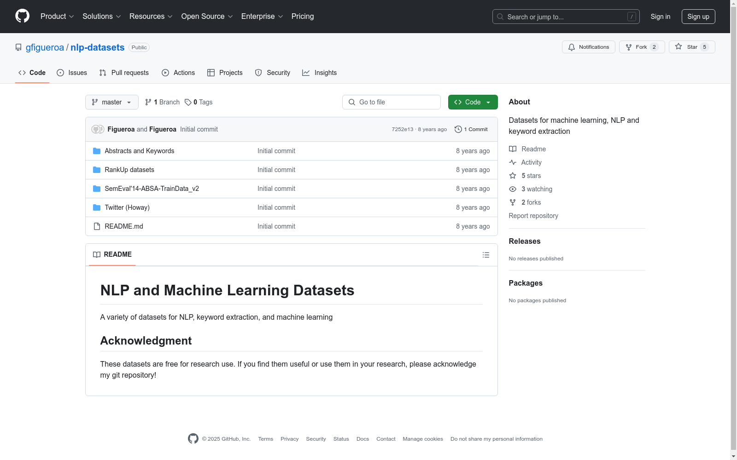Open the master branch dropdown
Image resolution: width=737 pixels, height=460 pixels.
[x=112, y=102]
